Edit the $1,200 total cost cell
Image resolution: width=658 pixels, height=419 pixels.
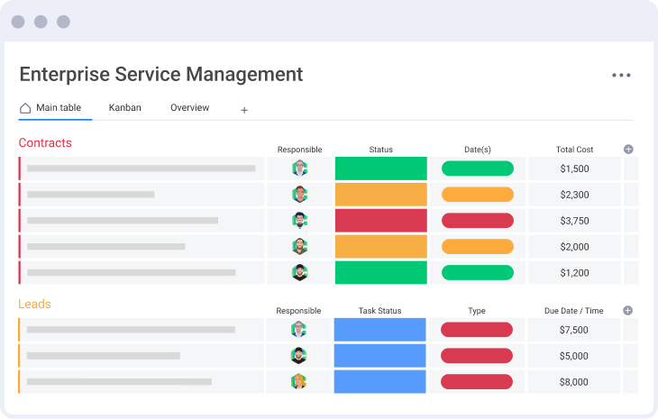click(574, 273)
